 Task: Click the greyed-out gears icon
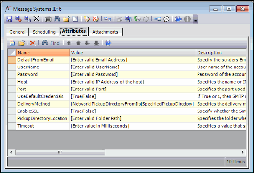[x=119, y=19]
